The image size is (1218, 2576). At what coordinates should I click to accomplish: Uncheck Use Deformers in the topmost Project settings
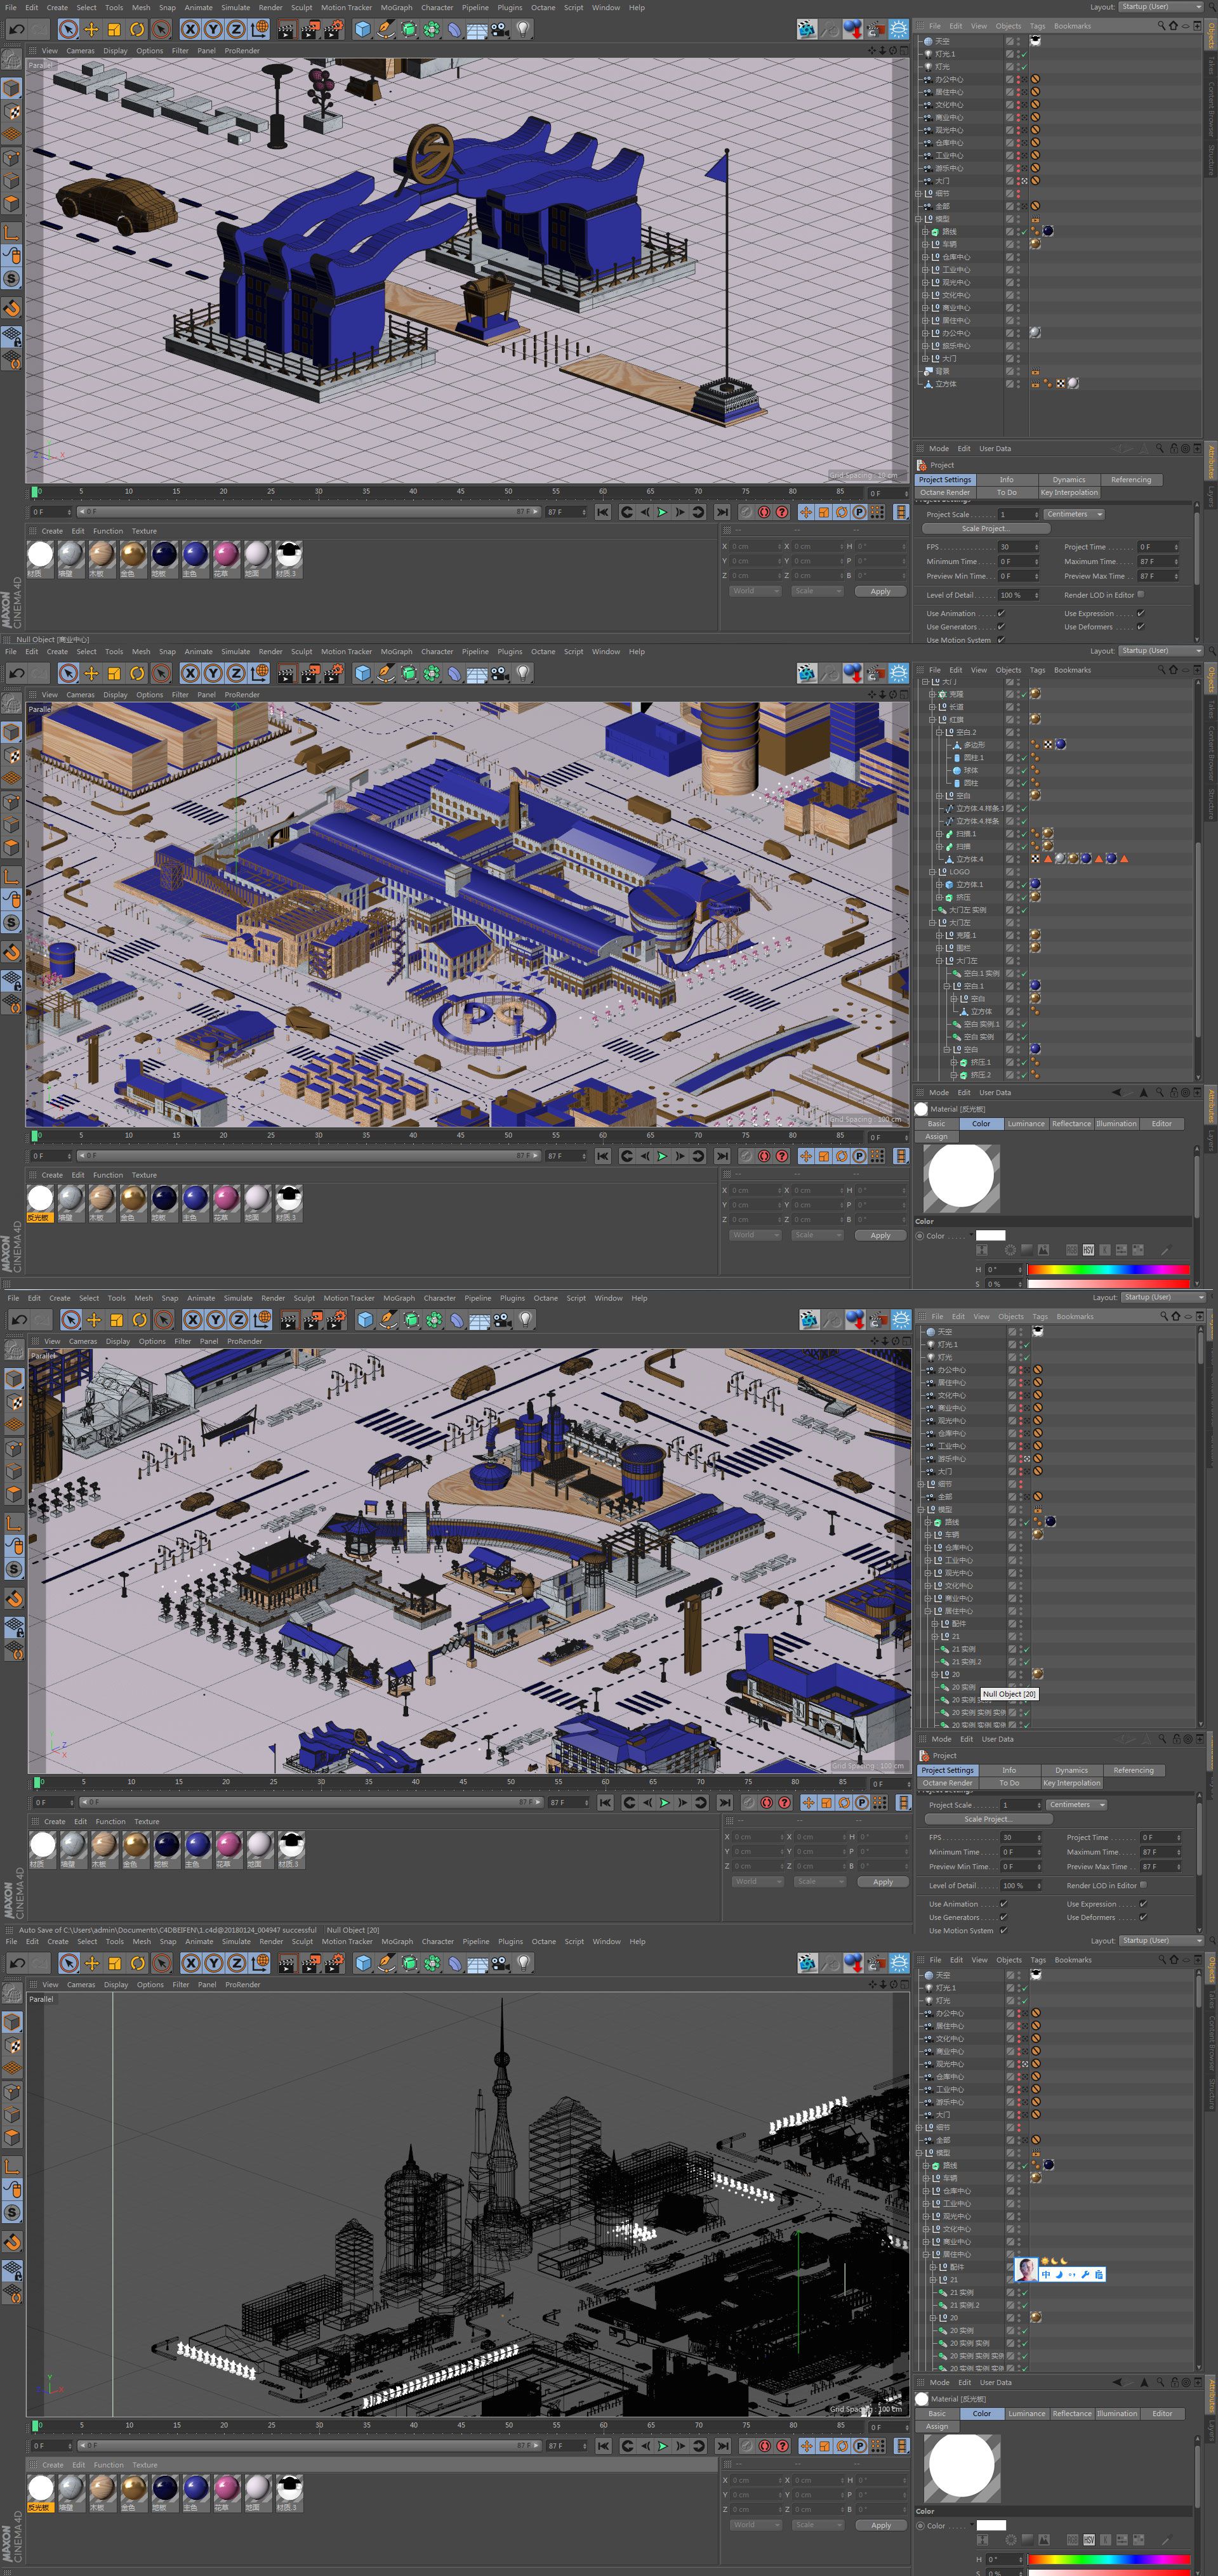[1140, 627]
